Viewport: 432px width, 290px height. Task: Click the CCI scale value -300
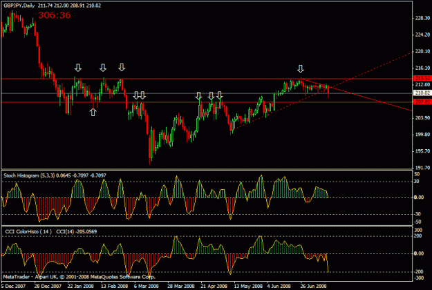(419, 278)
